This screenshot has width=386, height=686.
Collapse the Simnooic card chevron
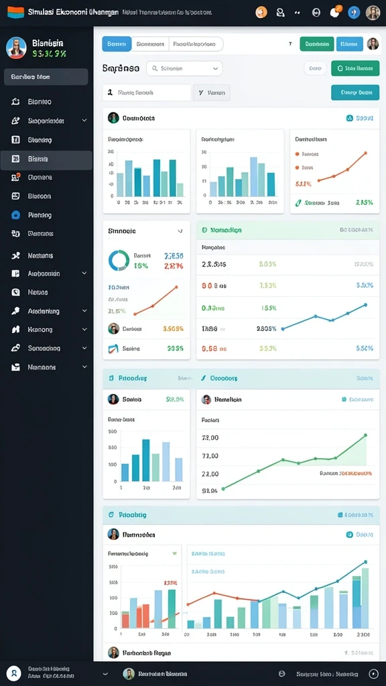point(180,231)
